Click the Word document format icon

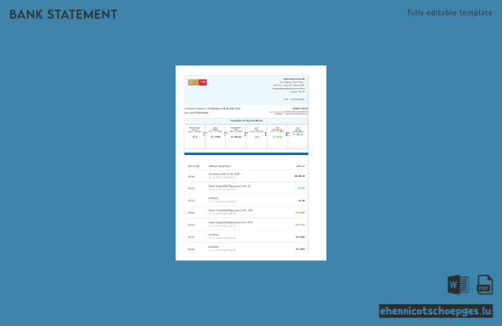point(458,284)
